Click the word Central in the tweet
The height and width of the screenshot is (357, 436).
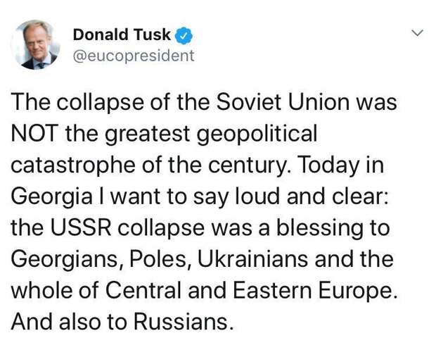(143, 290)
